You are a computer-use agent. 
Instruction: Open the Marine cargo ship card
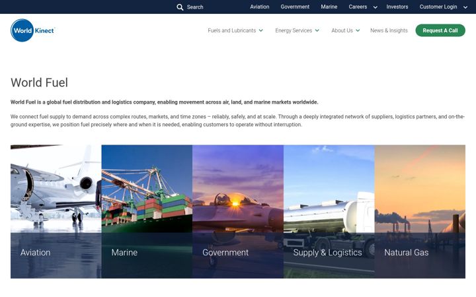[147, 212]
